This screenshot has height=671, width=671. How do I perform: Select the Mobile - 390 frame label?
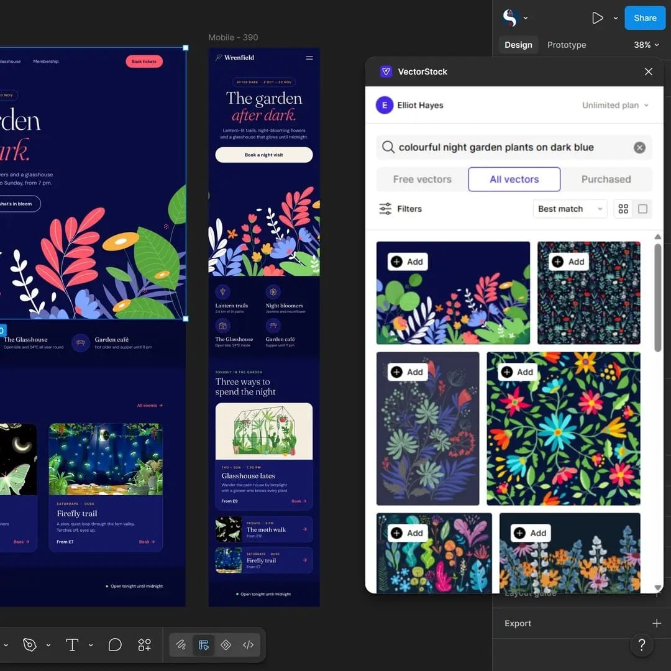233,37
